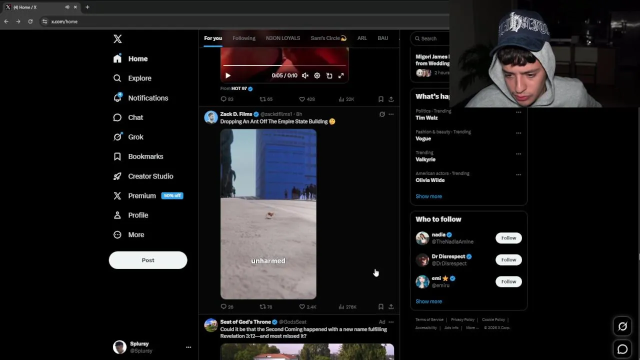Open the Terms of Service link
The height and width of the screenshot is (360, 640).
point(429,319)
